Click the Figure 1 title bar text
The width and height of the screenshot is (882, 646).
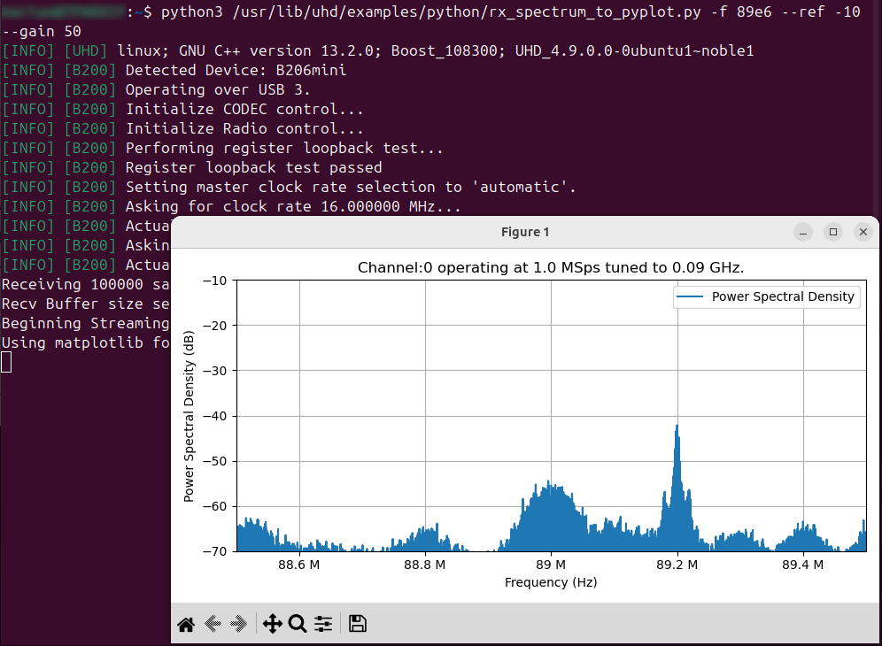click(525, 232)
